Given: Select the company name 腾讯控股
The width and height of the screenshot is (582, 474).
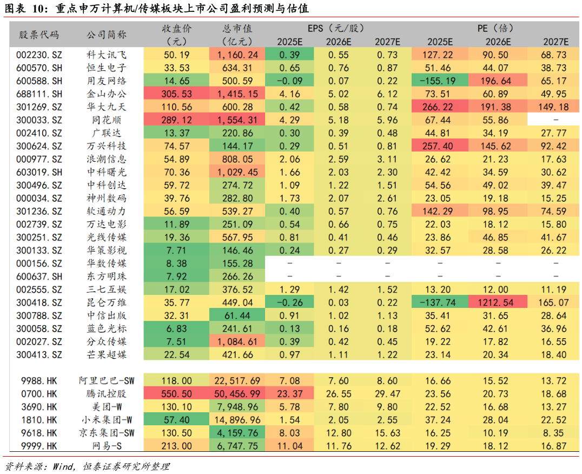Looking at the screenshot, I should (x=107, y=393).
